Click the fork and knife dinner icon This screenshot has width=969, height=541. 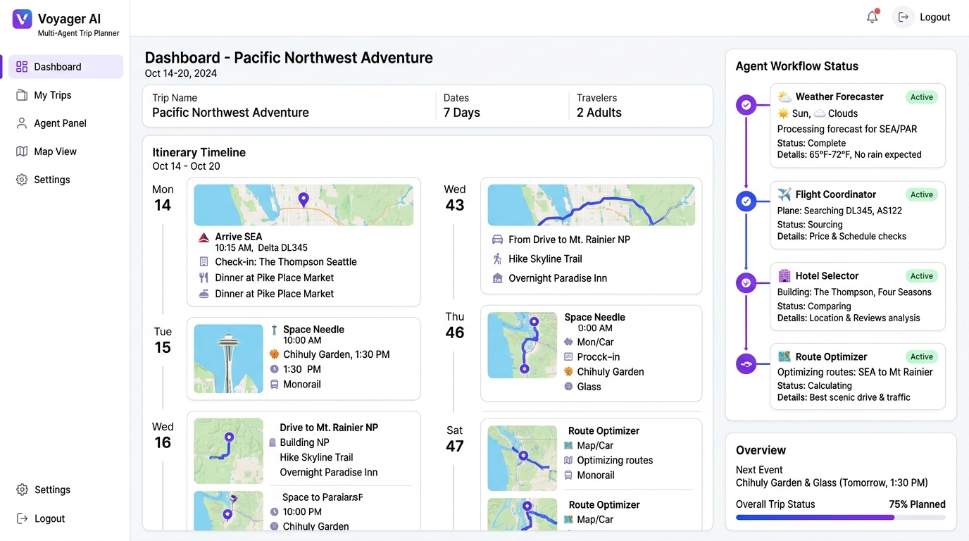pos(204,278)
